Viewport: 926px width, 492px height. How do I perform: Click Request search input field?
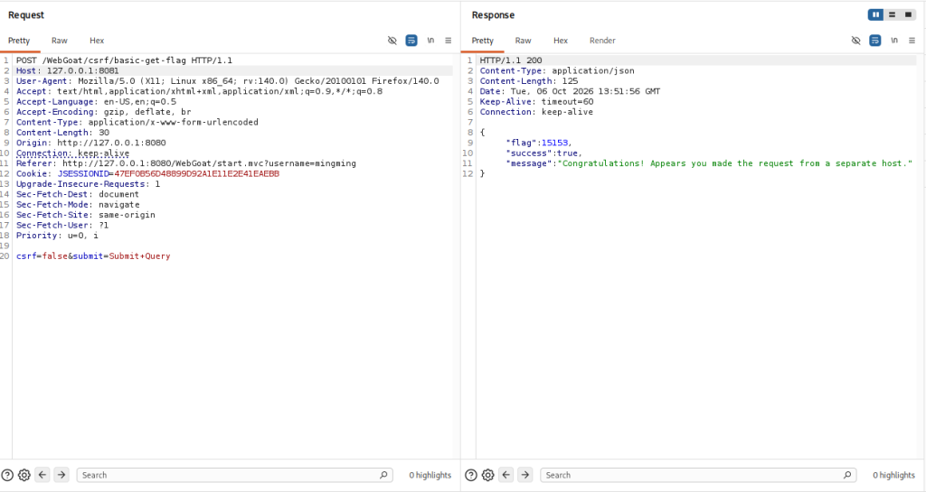[x=234, y=475]
